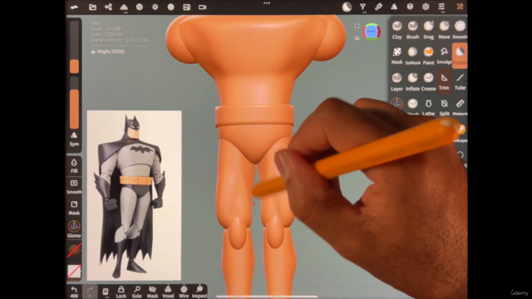Reset camera with the home icon

357,38
